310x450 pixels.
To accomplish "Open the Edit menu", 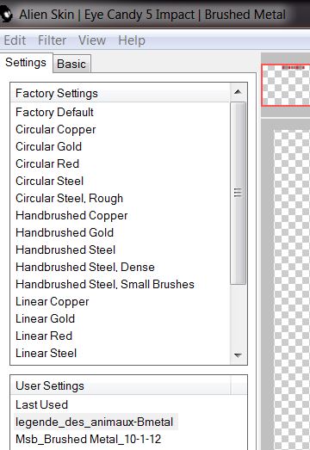I will click(15, 40).
